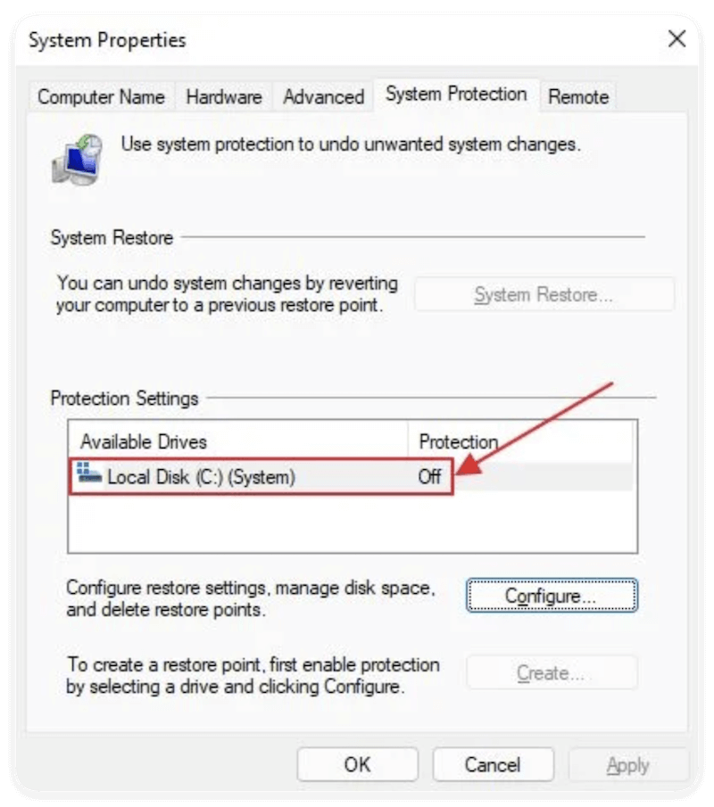
Task: Switch to the Remote tab
Action: coord(578,96)
